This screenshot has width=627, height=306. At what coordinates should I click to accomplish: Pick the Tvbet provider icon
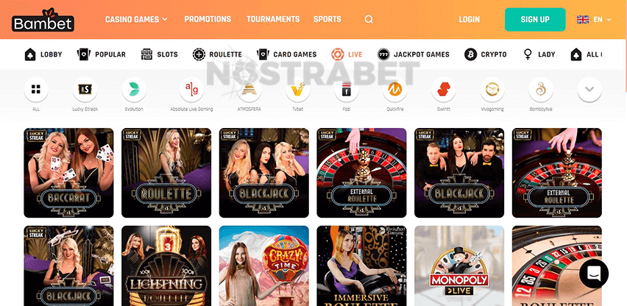[x=297, y=90]
